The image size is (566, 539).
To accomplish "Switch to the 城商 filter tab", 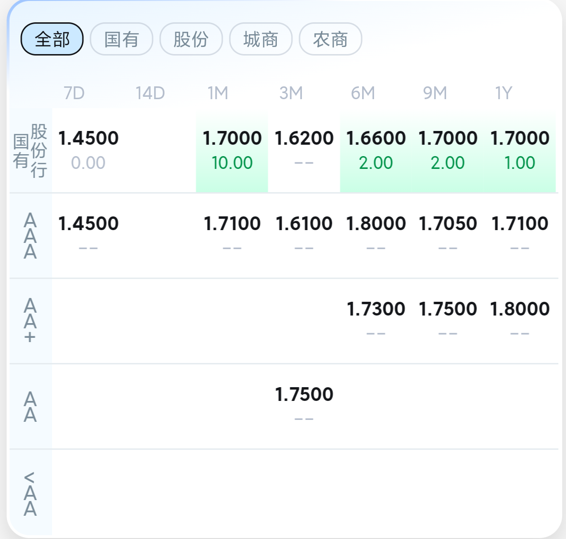I will [261, 39].
